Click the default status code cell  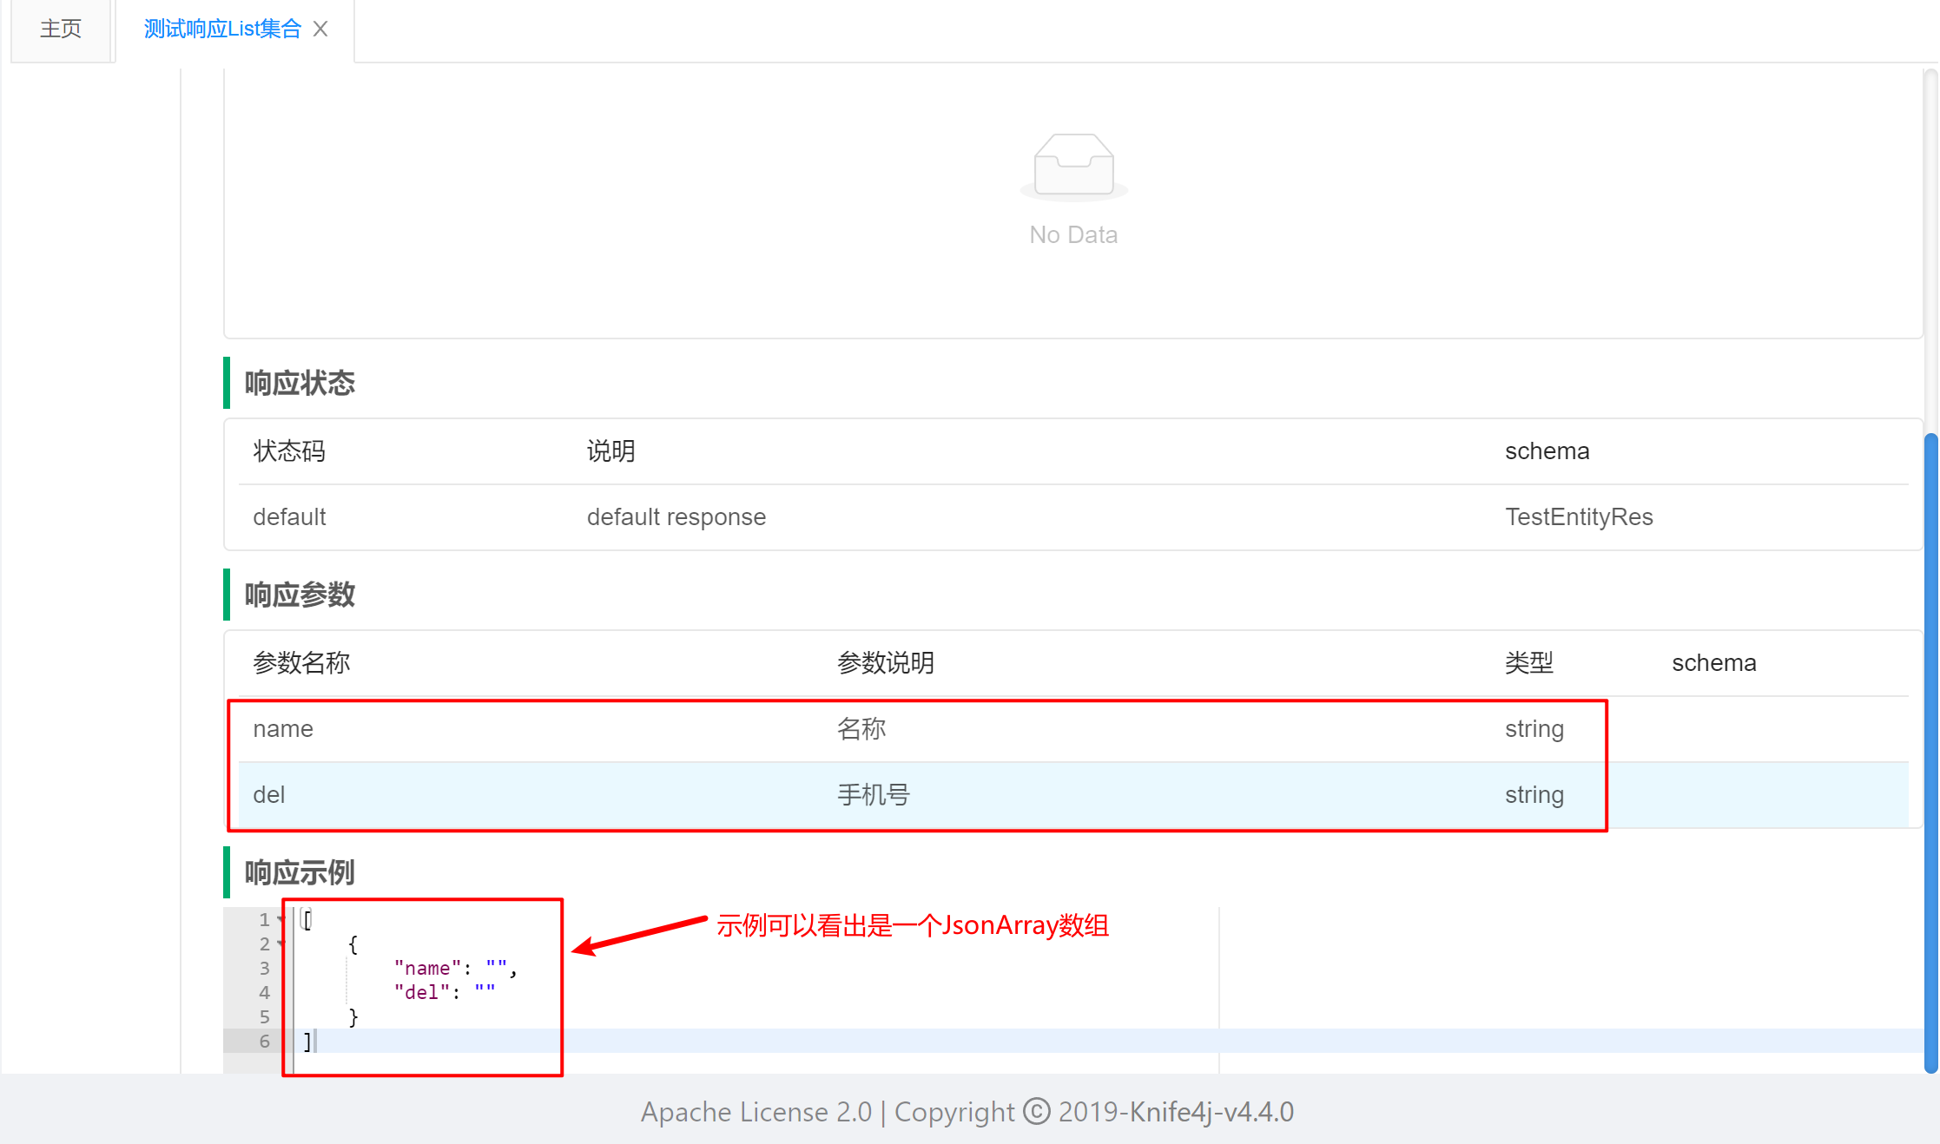click(x=289, y=517)
